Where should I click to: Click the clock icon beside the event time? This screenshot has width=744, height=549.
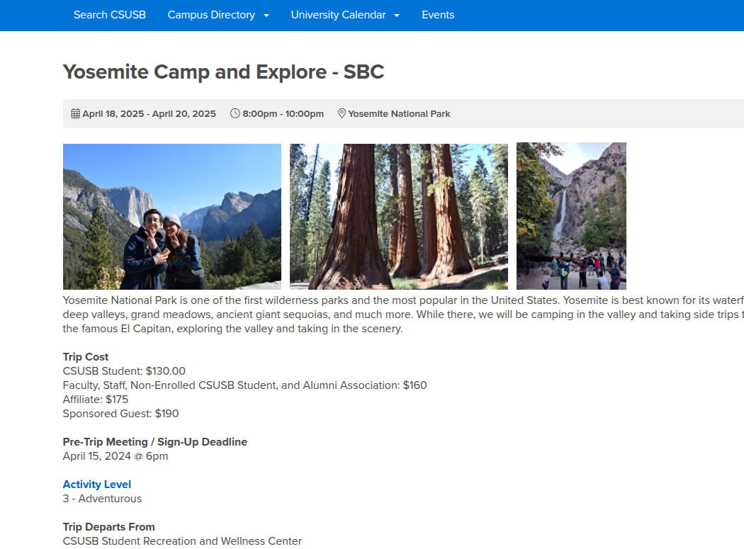[x=235, y=114]
